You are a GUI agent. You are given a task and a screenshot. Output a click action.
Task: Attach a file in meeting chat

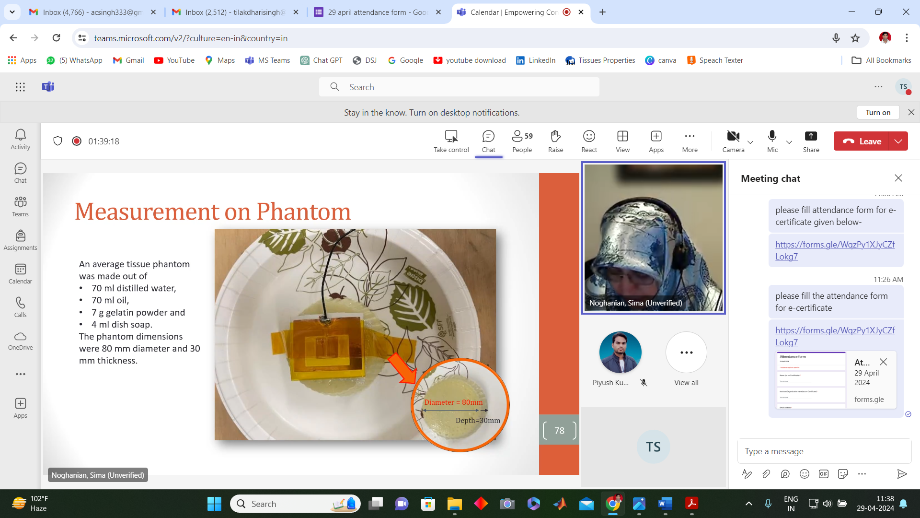[x=766, y=474]
